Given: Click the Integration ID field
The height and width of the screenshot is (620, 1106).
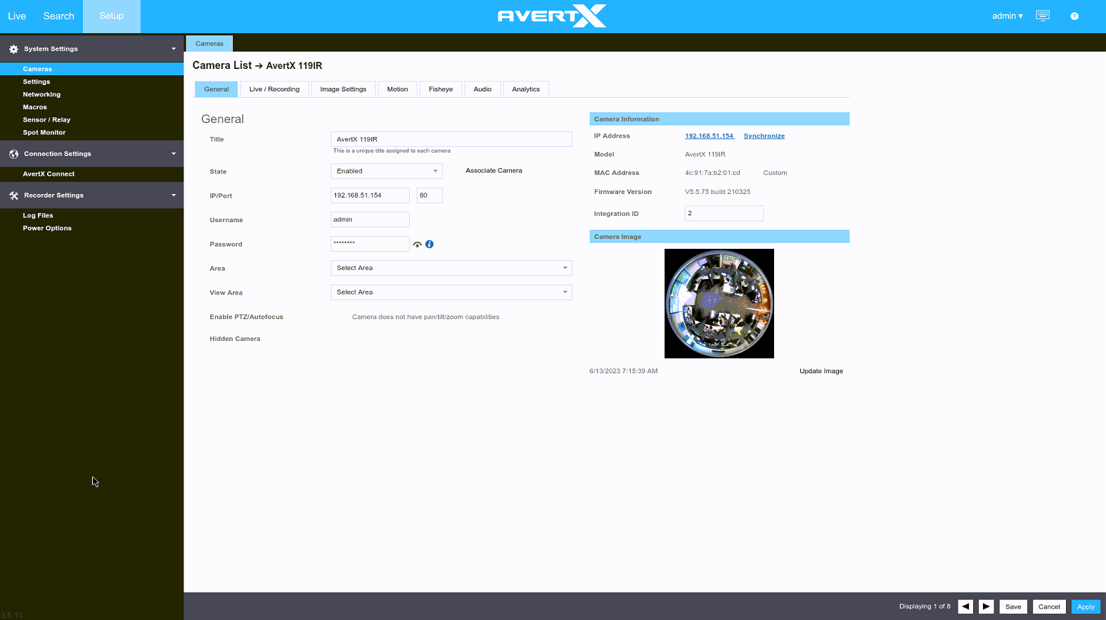Looking at the screenshot, I should click(724, 213).
